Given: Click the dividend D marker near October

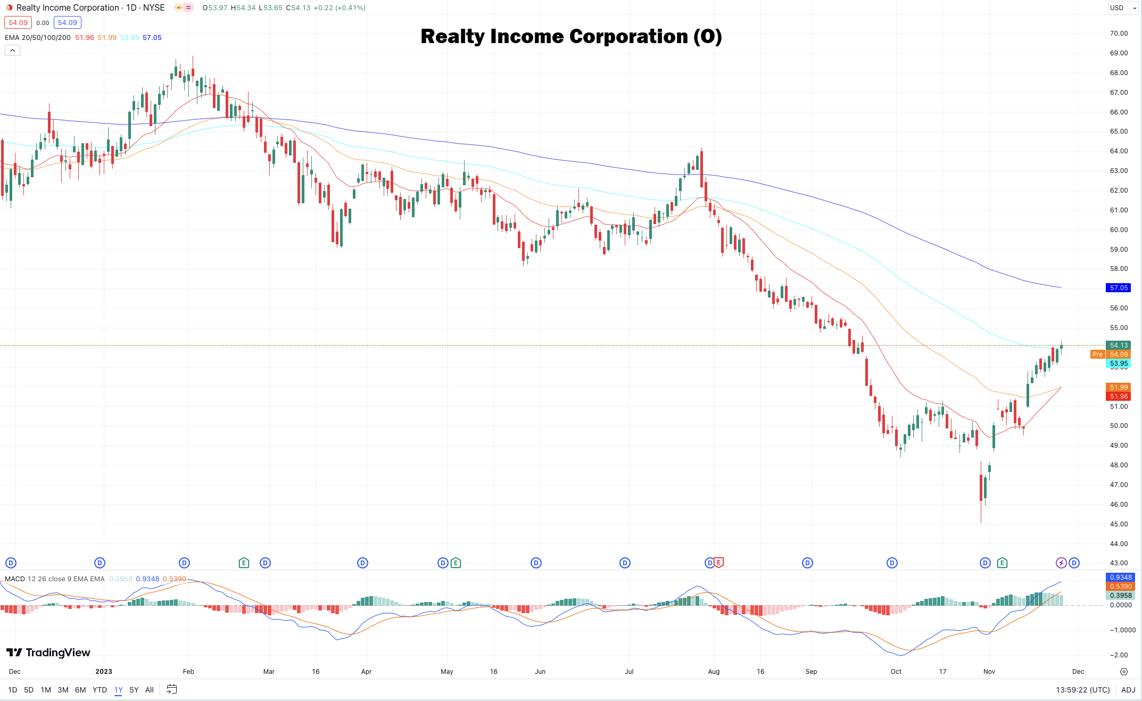Looking at the screenshot, I should 892,563.
